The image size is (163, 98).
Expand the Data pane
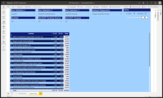[161, 10]
